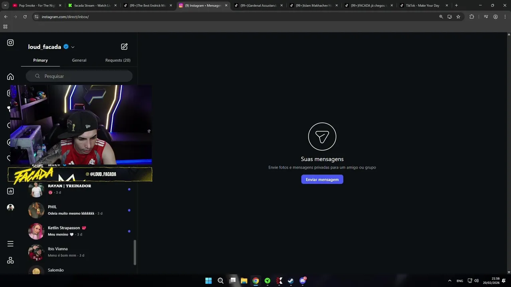This screenshot has height=287, width=511.
Task: Click Ketlin Strapasson's profile picture
Action: pyautogui.click(x=36, y=231)
